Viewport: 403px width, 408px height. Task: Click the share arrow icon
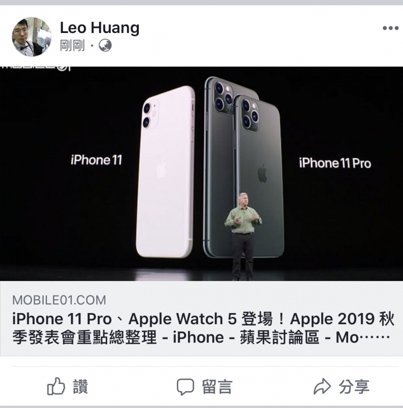322,386
